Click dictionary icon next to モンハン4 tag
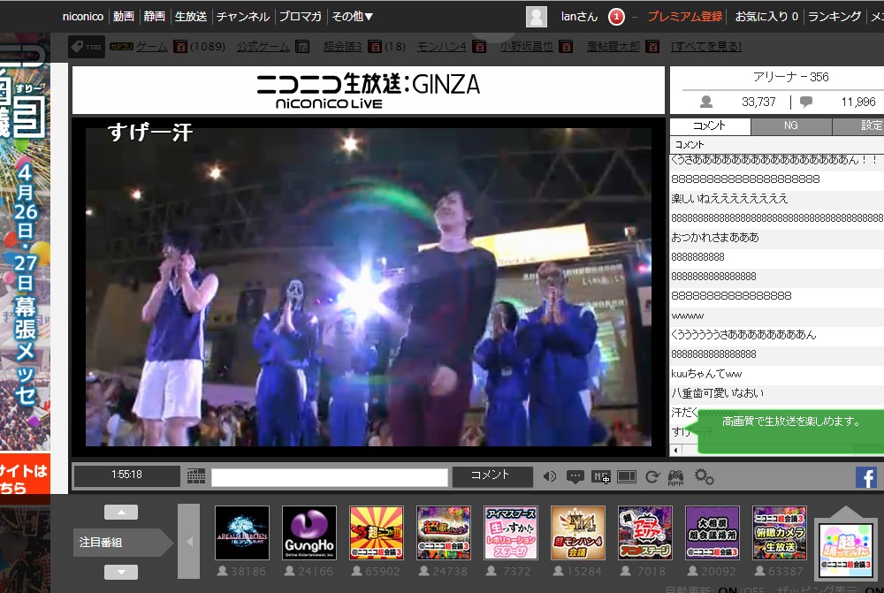 [x=478, y=46]
